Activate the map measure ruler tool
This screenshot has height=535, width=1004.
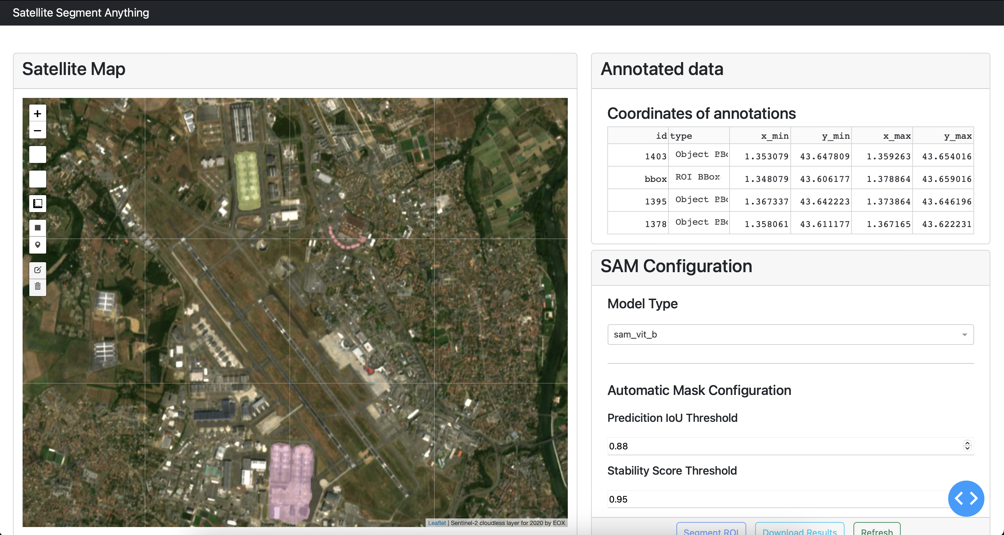tap(38, 203)
